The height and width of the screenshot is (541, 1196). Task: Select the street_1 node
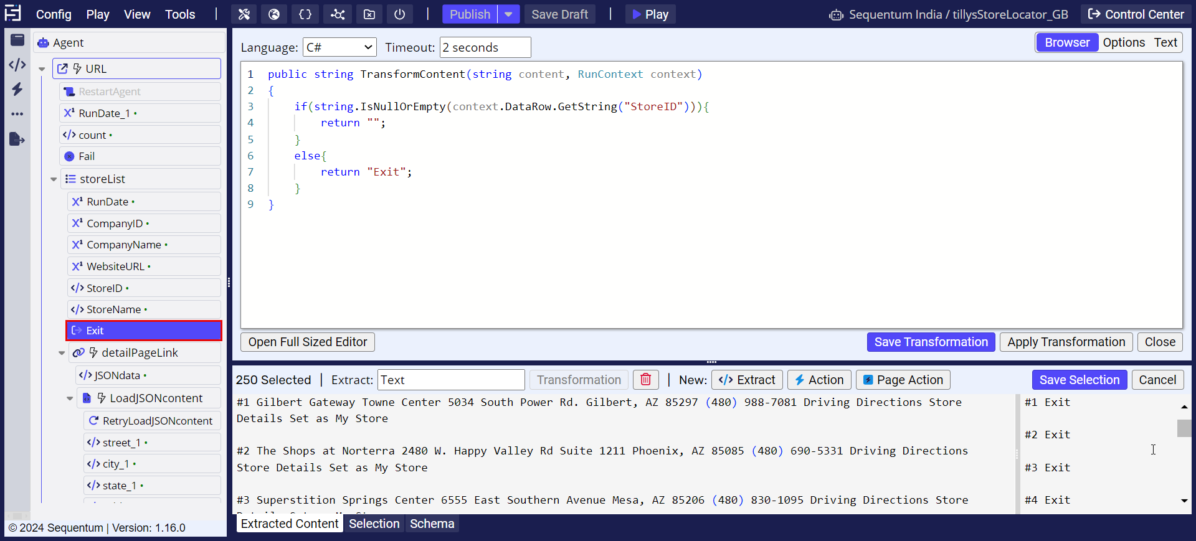[152, 443]
